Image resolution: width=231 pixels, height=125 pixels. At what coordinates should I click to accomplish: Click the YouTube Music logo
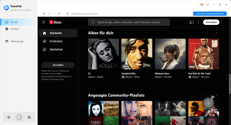click(55, 22)
